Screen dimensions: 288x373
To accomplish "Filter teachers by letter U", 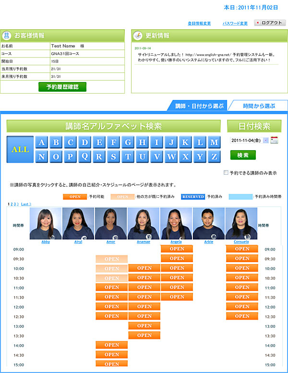I will (142, 156).
